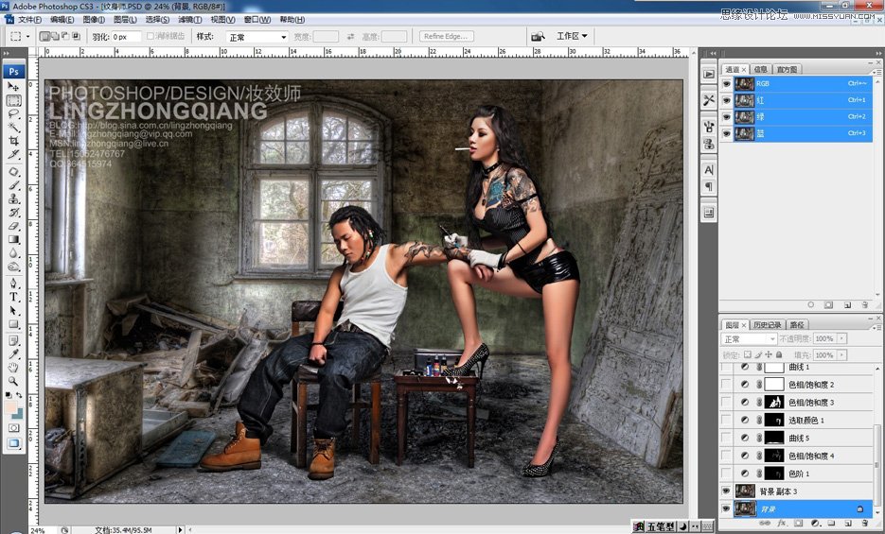
Task: Select the Lasso tool
Action: [14, 113]
